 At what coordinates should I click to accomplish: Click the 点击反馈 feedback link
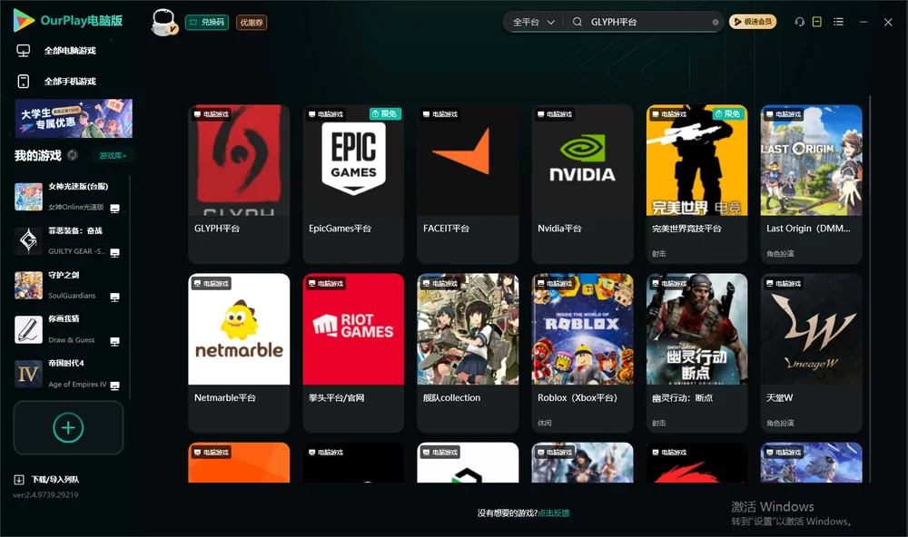pos(554,513)
